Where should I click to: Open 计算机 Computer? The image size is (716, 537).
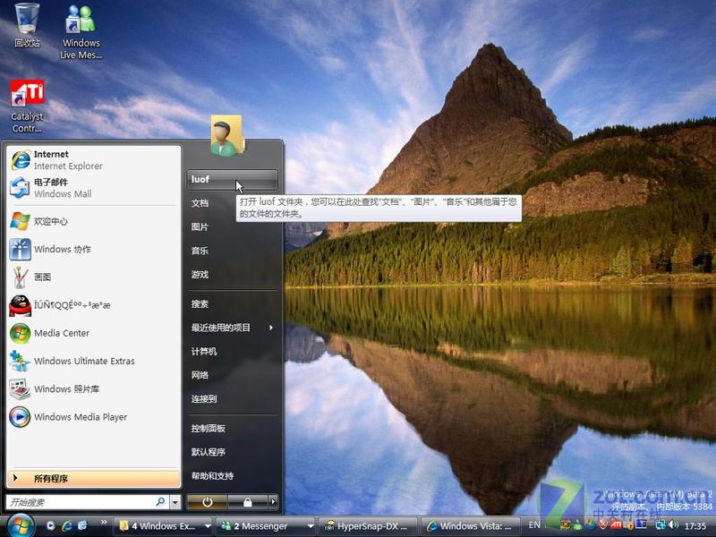point(232,351)
